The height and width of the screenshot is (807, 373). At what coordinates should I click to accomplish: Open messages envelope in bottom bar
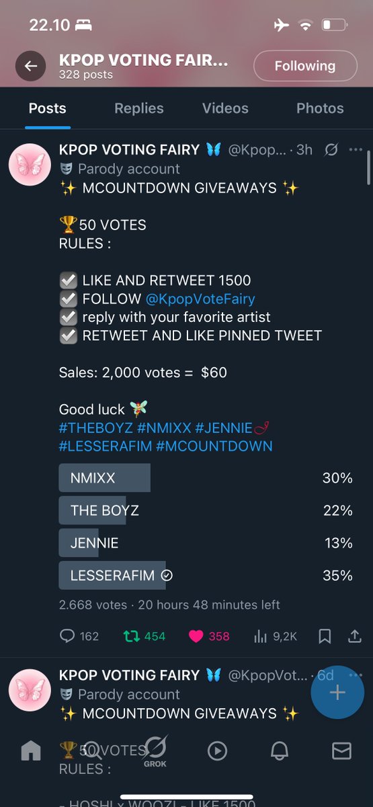(x=341, y=751)
